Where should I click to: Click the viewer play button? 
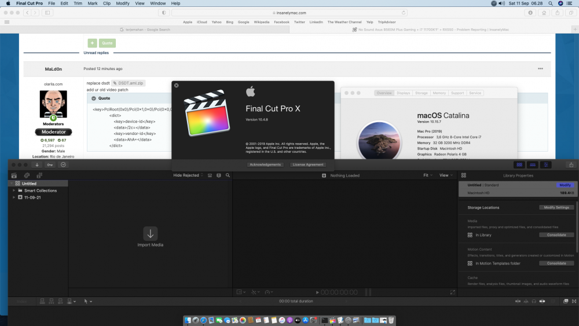point(317,292)
